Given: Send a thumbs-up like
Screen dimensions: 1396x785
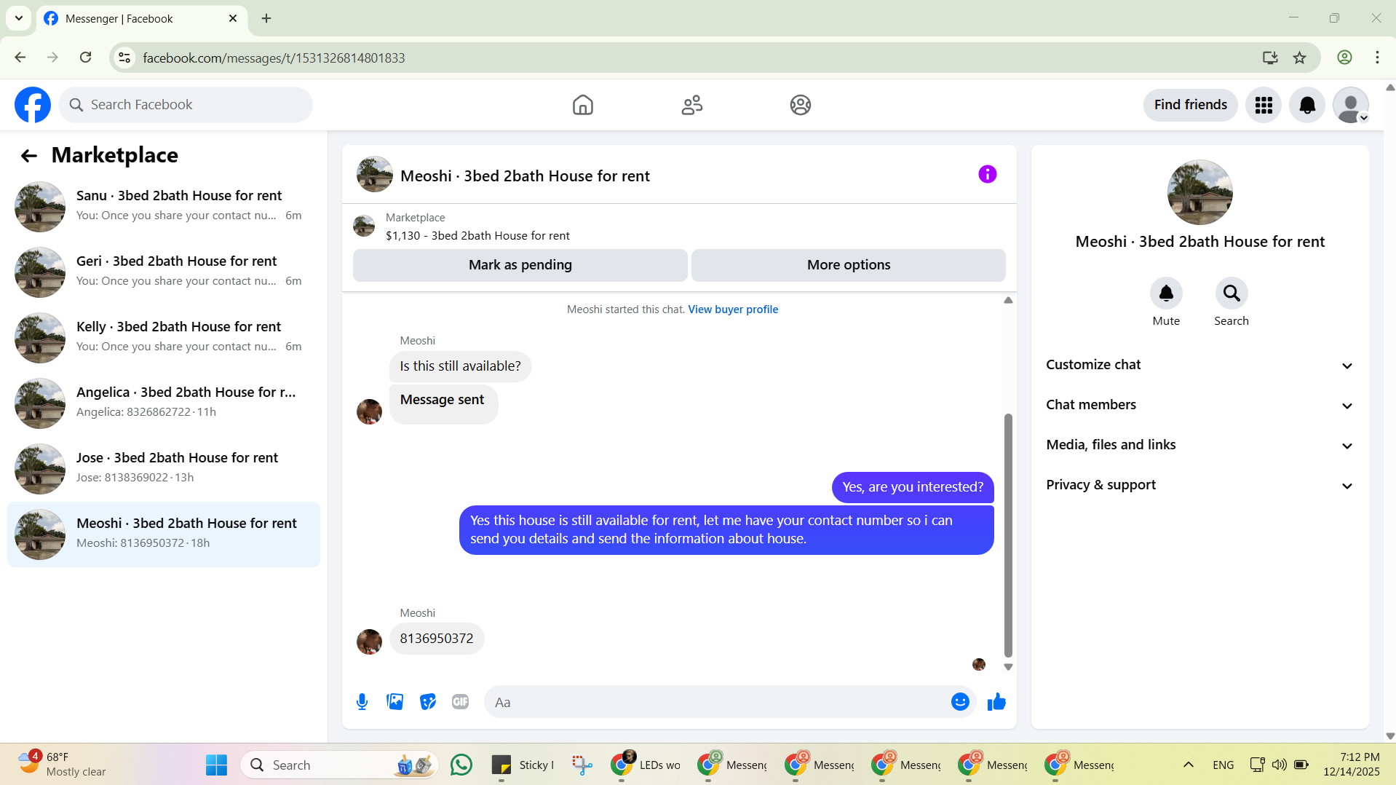Looking at the screenshot, I should coord(996,701).
